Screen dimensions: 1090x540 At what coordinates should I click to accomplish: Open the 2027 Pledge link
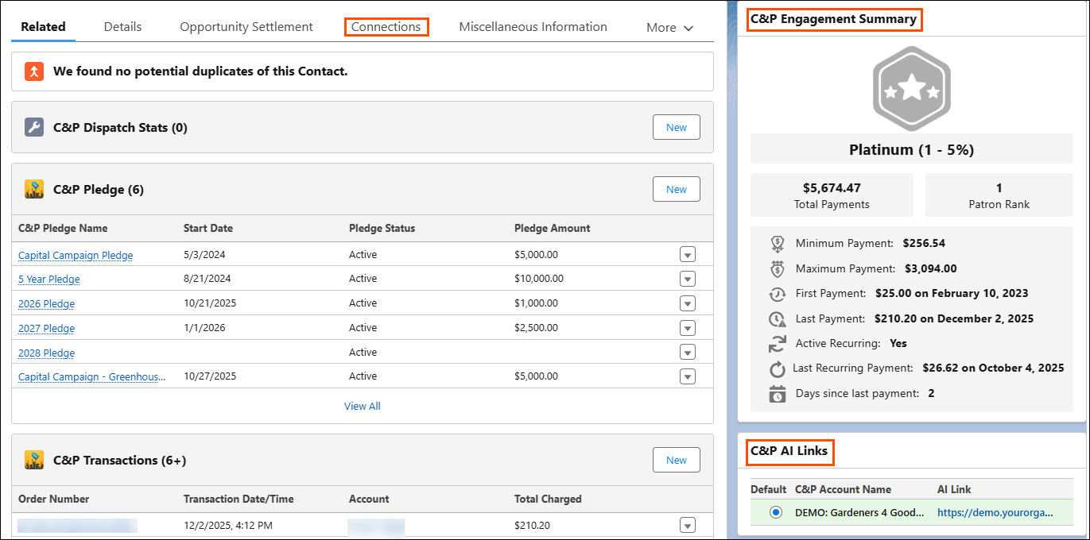coord(46,328)
